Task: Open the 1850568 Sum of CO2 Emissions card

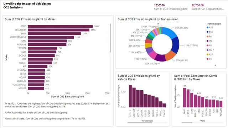Action: pyautogui.click(x=171, y=7)
